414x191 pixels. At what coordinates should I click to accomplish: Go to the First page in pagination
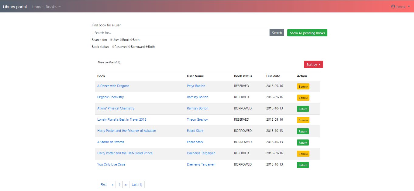pos(104,185)
